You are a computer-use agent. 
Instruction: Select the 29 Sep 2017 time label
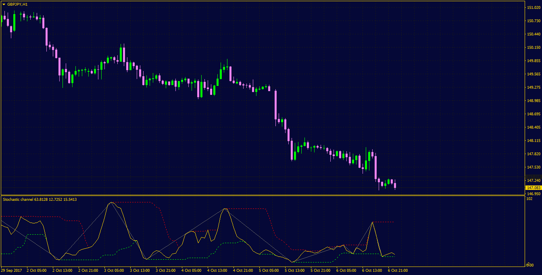point(11,270)
